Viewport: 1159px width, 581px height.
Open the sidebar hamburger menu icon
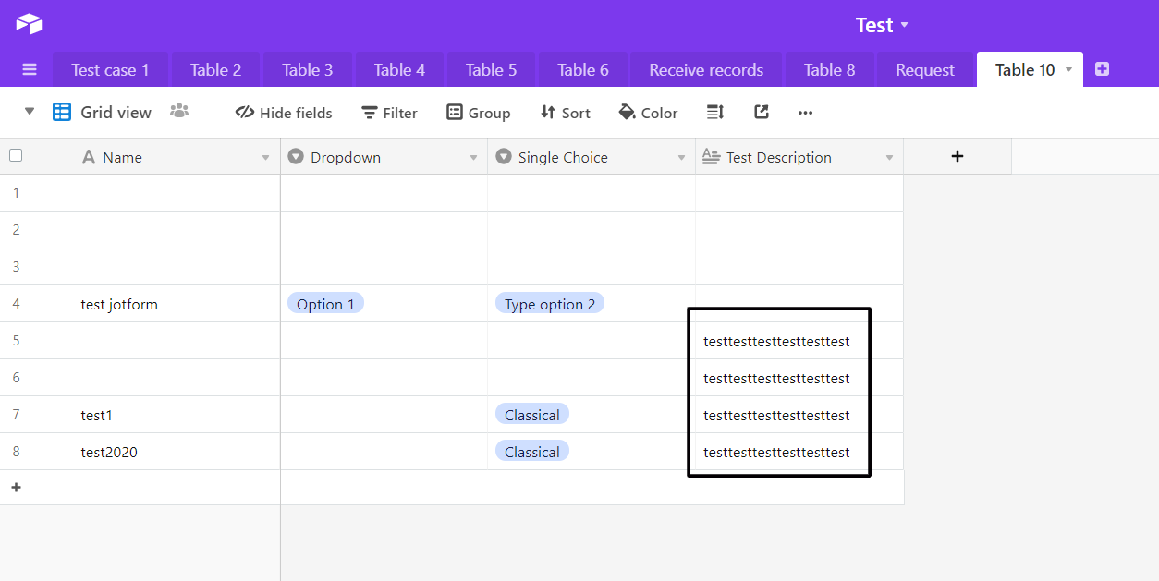pos(29,68)
